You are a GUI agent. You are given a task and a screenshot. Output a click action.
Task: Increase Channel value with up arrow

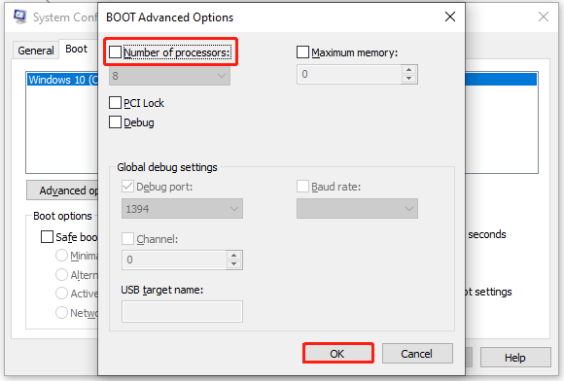(x=233, y=256)
